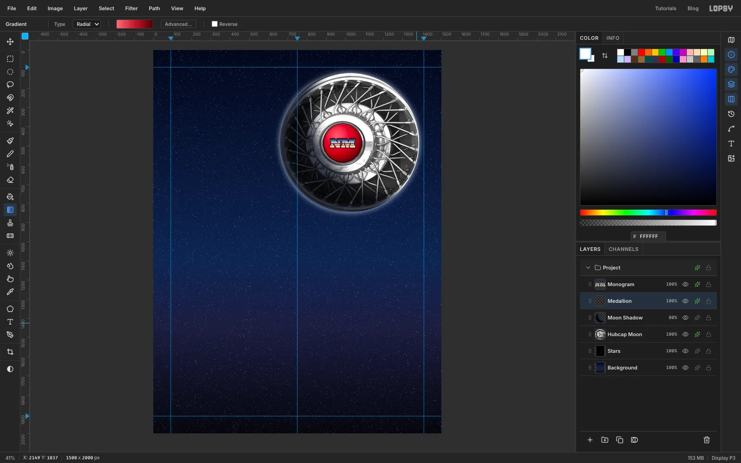Image resolution: width=741 pixels, height=463 pixels.
Task: Add a new layer with plus icon
Action: point(590,440)
